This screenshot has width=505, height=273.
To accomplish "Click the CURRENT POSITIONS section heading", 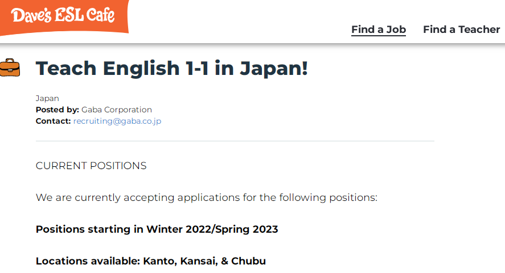I will (x=91, y=166).
